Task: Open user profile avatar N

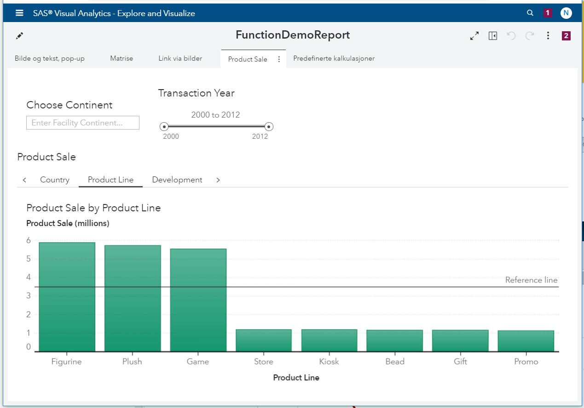Action: click(x=566, y=13)
